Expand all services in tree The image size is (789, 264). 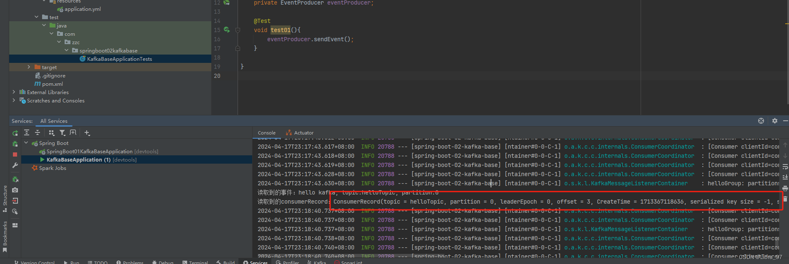click(27, 132)
